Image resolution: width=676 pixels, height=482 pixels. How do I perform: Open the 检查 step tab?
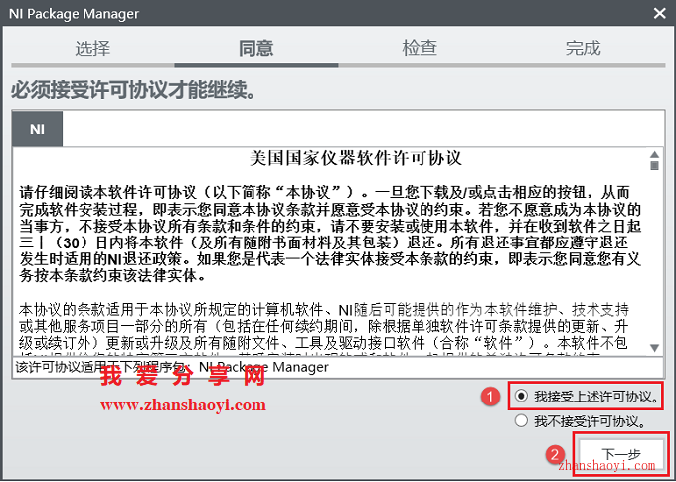click(x=420, y=48)
